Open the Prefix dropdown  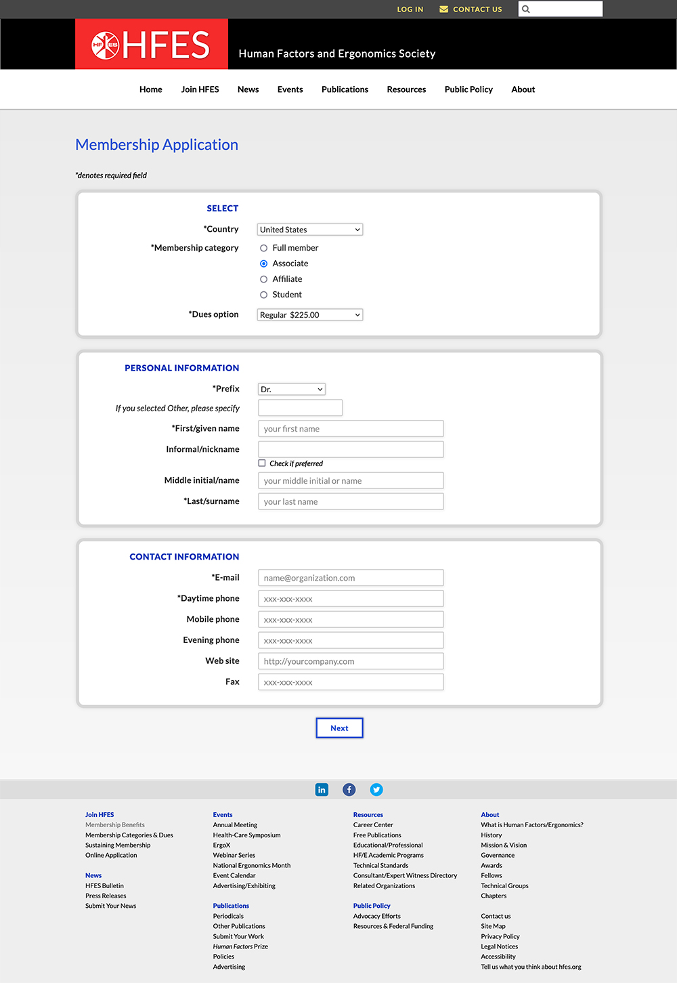[x=291, y=389]
